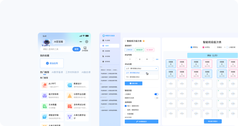Click the green outlined button under 基础操作
Screen dimensions: 238x126
coord(139,50)
